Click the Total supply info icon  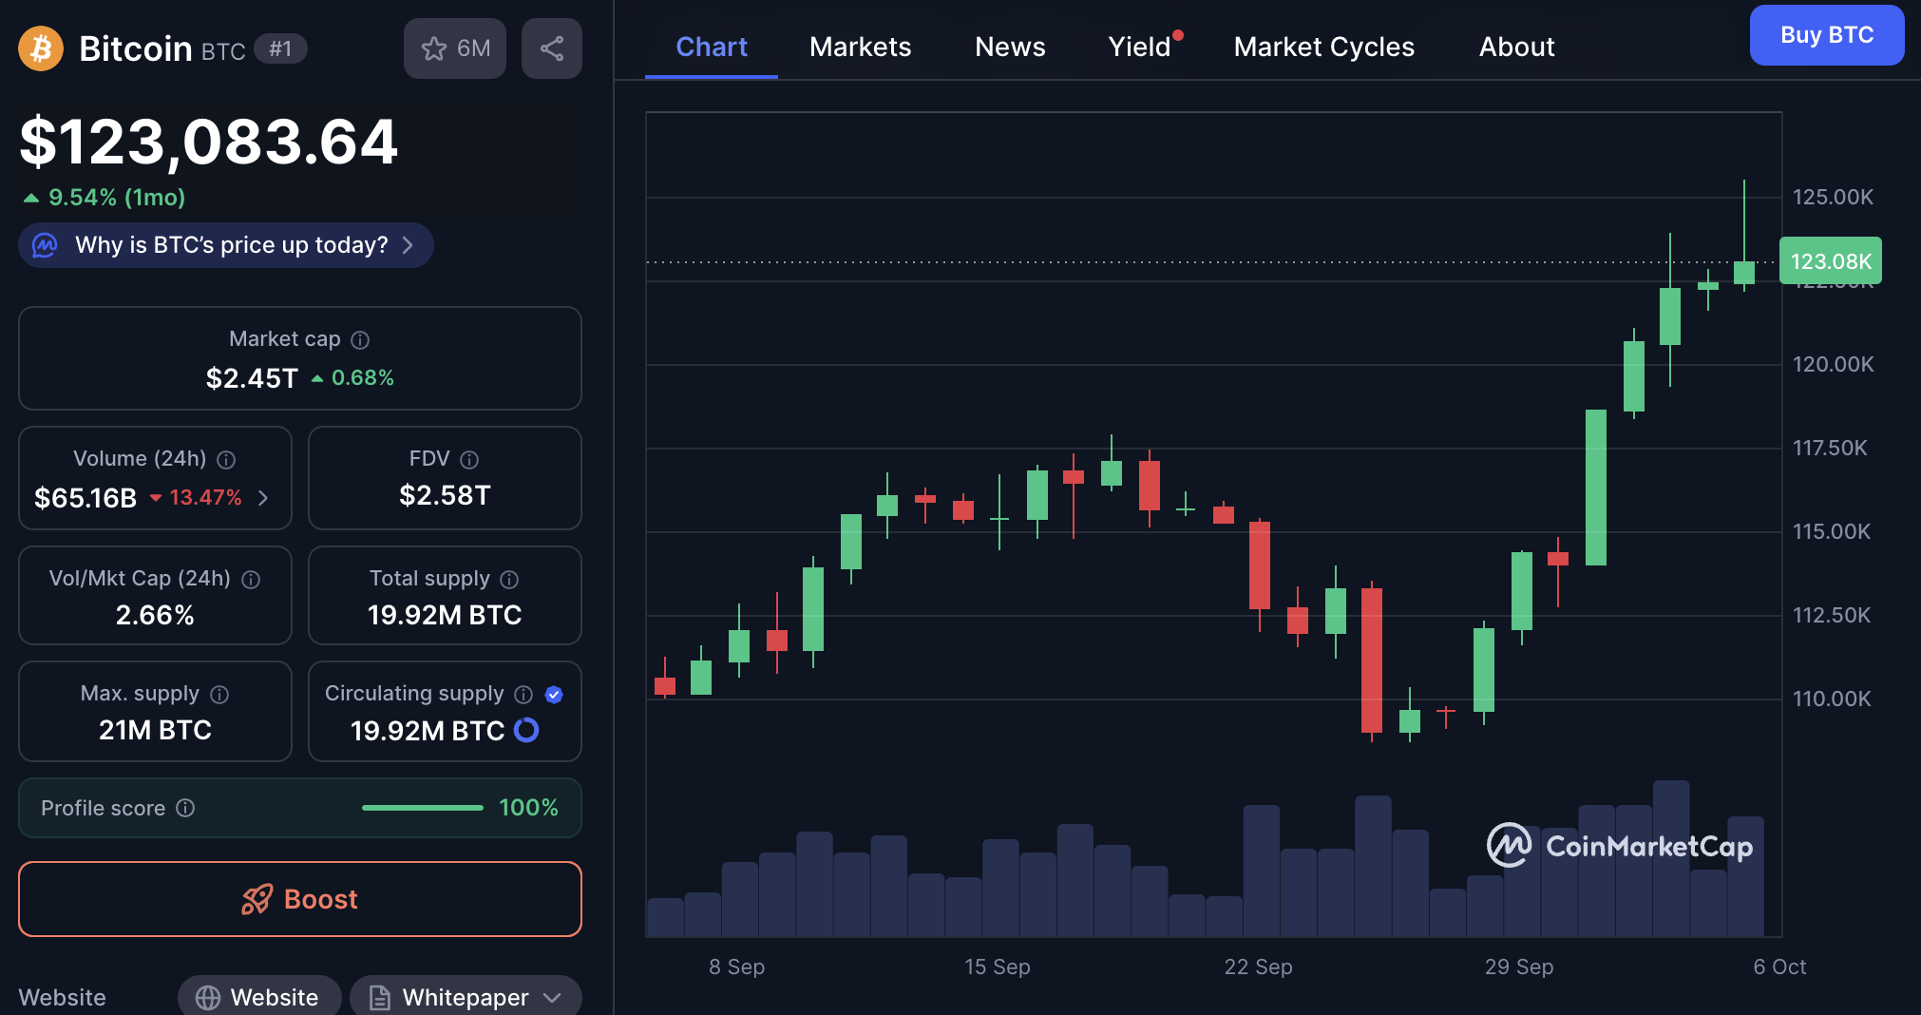point(509,580)
